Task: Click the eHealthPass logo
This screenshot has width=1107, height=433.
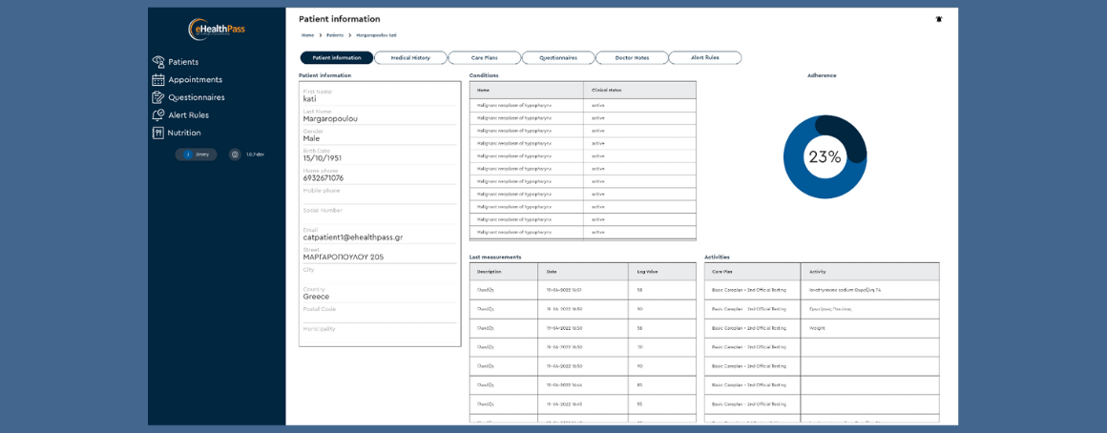Action: coord(217,29)
